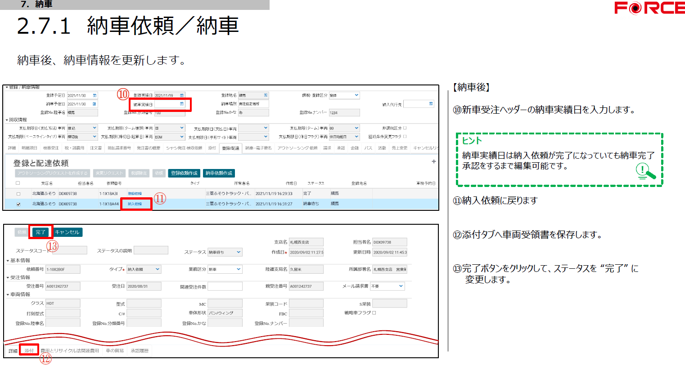Expand the ステータス dropdown showing 納車待ち
This screenshot has height=369, width=685.
(238, 252)
